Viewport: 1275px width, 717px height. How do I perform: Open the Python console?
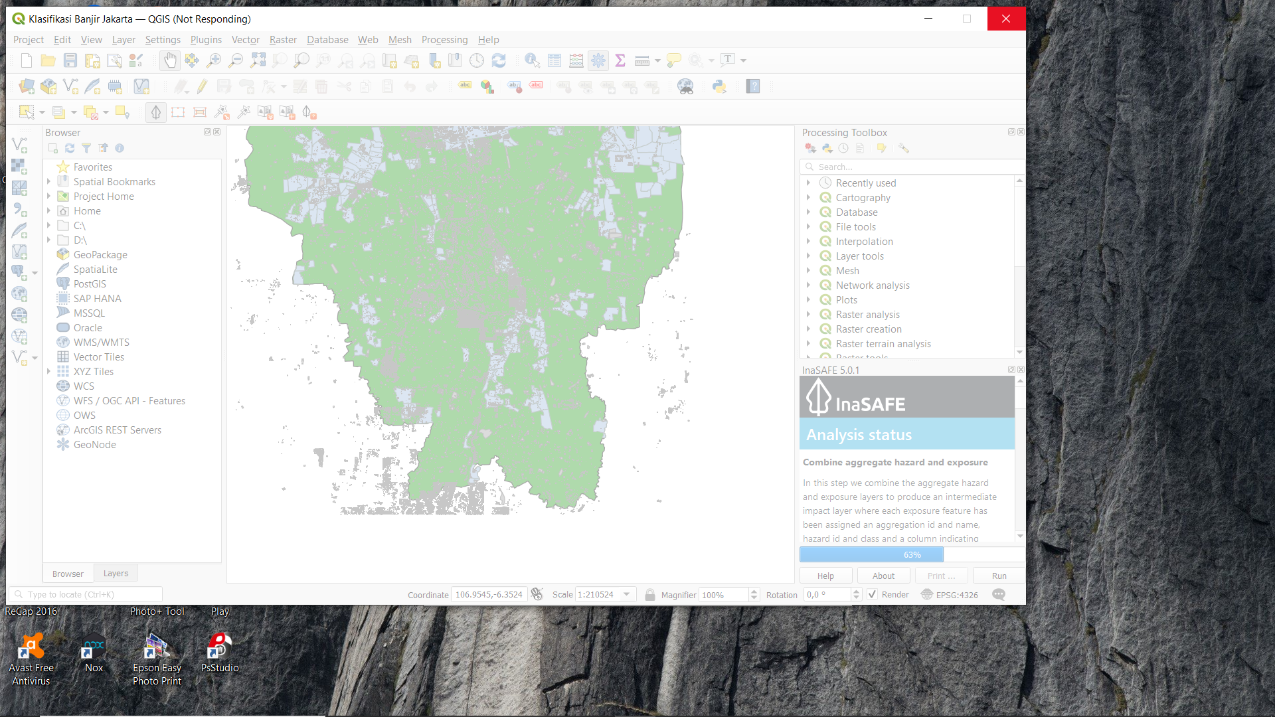pyautogui.click(x=721, y=86)
